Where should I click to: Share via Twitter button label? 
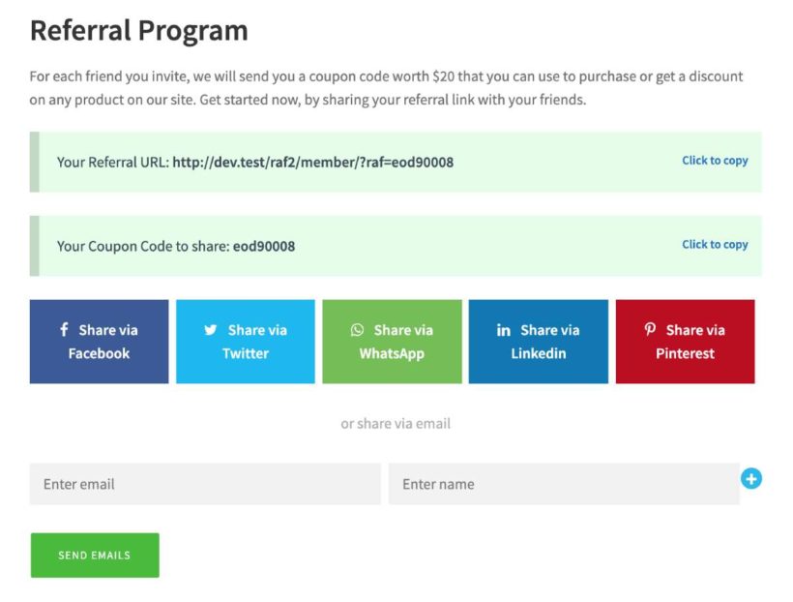pos(246,342)
